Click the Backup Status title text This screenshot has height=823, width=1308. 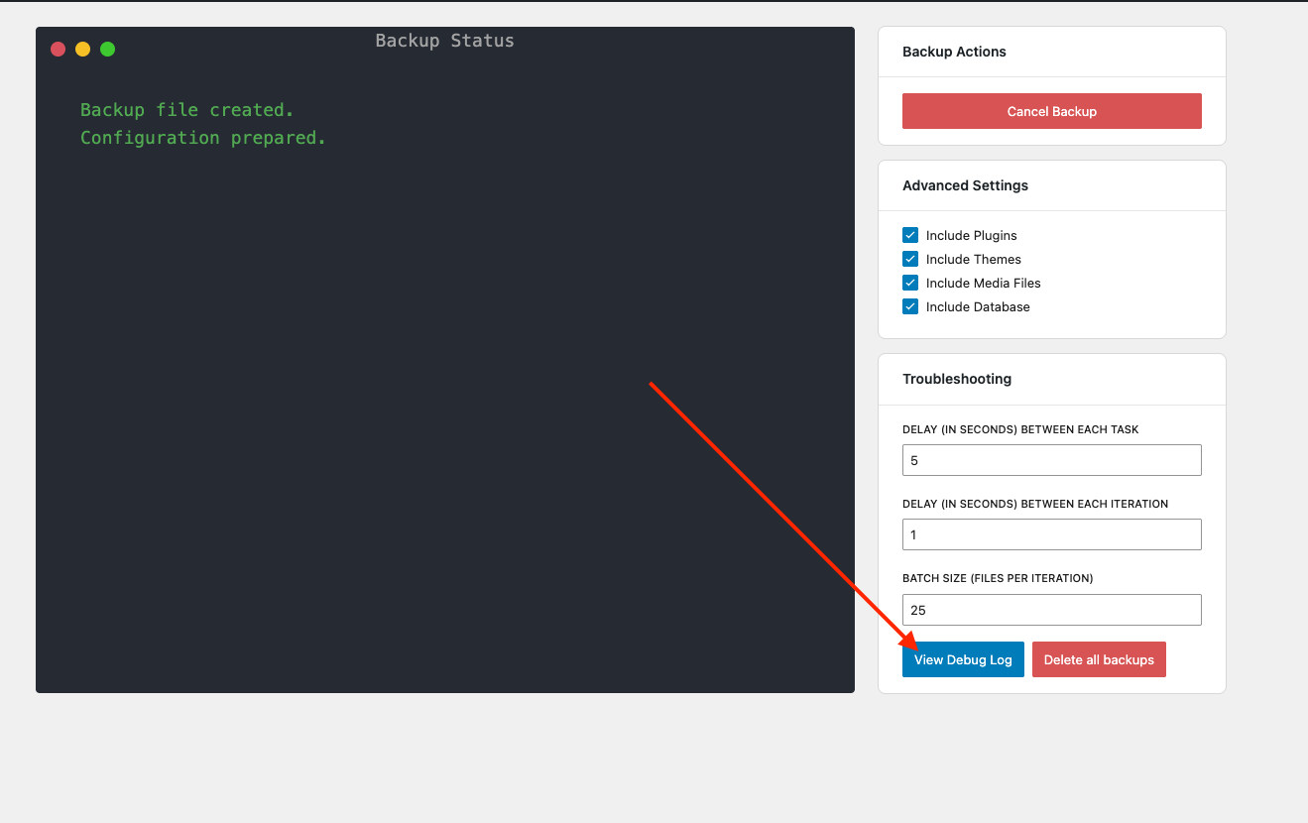coord(444,41)
